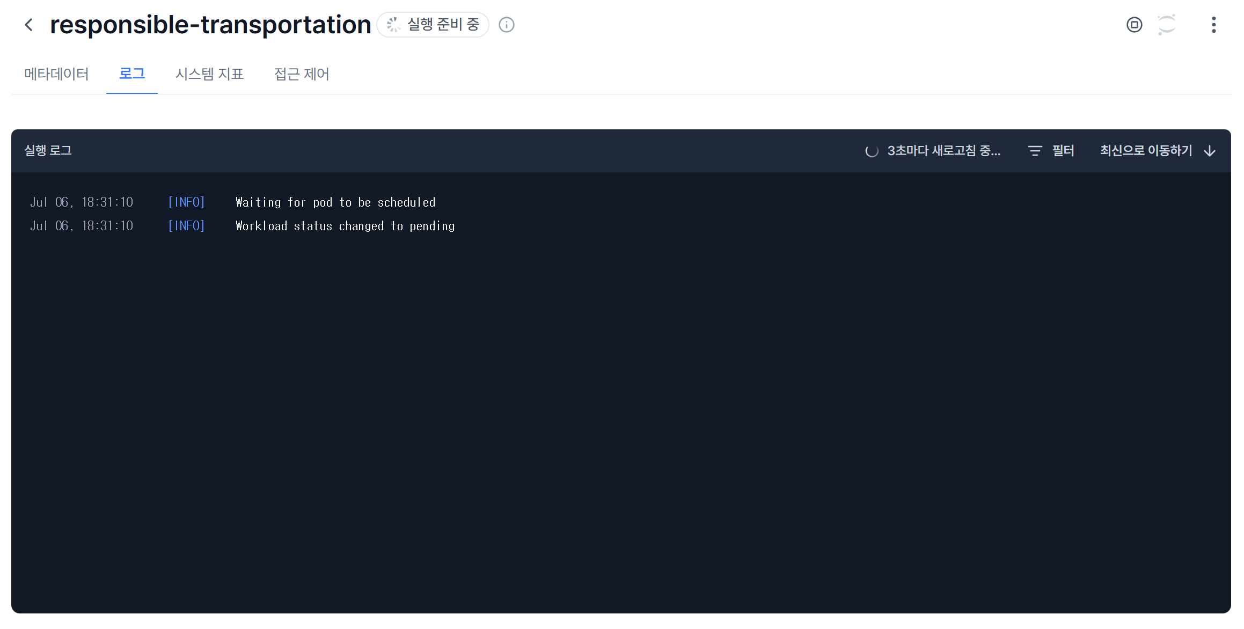Click the loading spinner icon in the top right
This screenshot has height=629, width=1244.
point(1167,25)
